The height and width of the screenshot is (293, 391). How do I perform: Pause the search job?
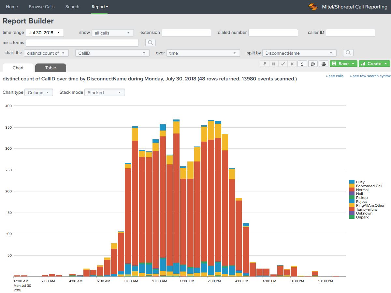[x=274, y=64]
